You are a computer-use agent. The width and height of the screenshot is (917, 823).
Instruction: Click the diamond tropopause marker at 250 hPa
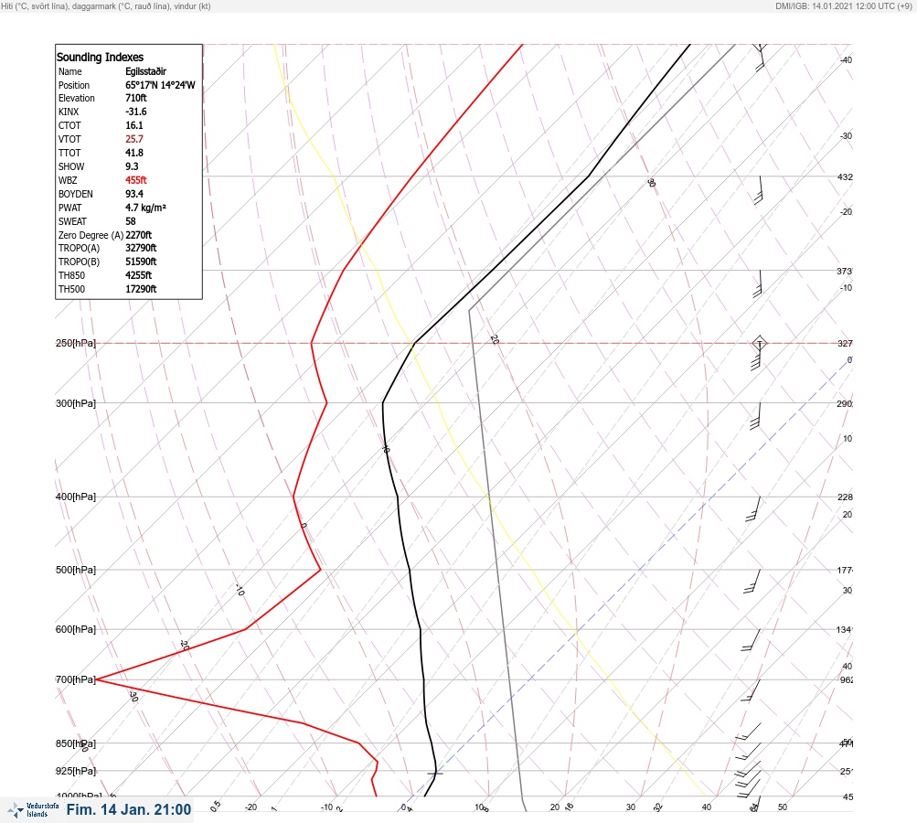(759, 343)
